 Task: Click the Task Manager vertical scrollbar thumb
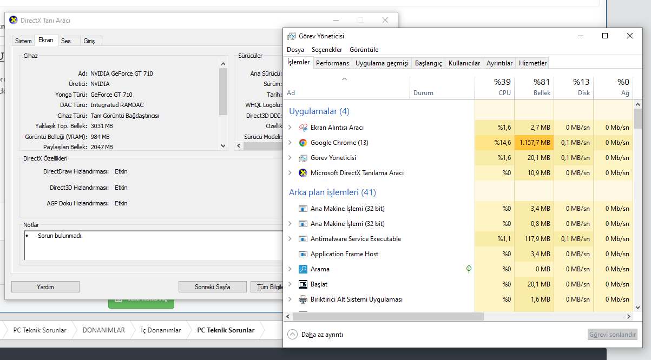pos(638,118)
